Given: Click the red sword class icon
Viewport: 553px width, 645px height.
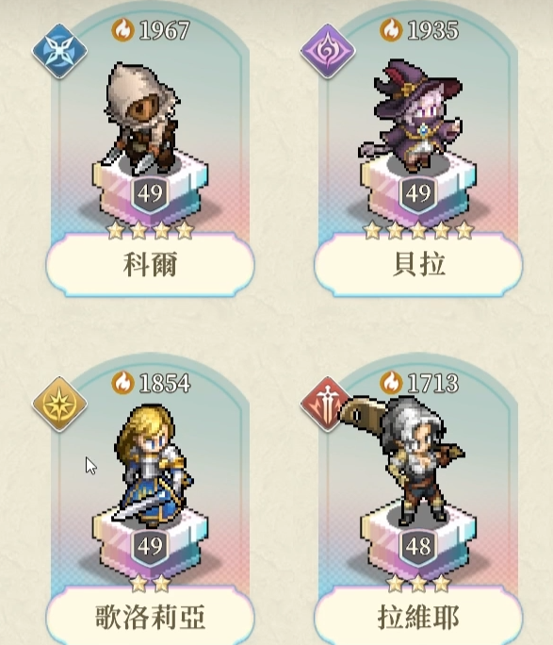Looking at the screenshot, I should point(323,404).
